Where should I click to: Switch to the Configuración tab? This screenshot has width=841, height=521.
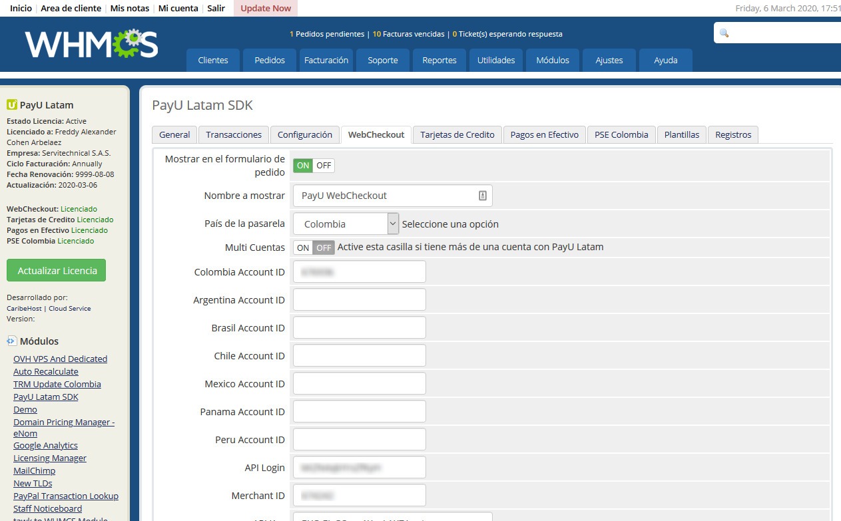(305, 134)
